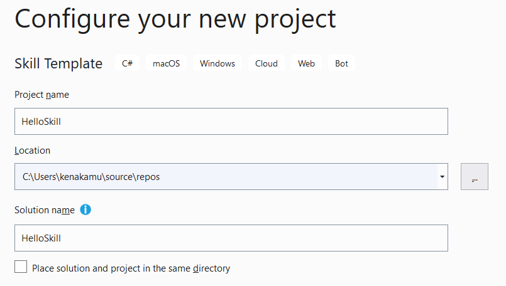Click the info icon beside Solution name
This screenshot has width=506, height=286.
click(x=85, y=209)
